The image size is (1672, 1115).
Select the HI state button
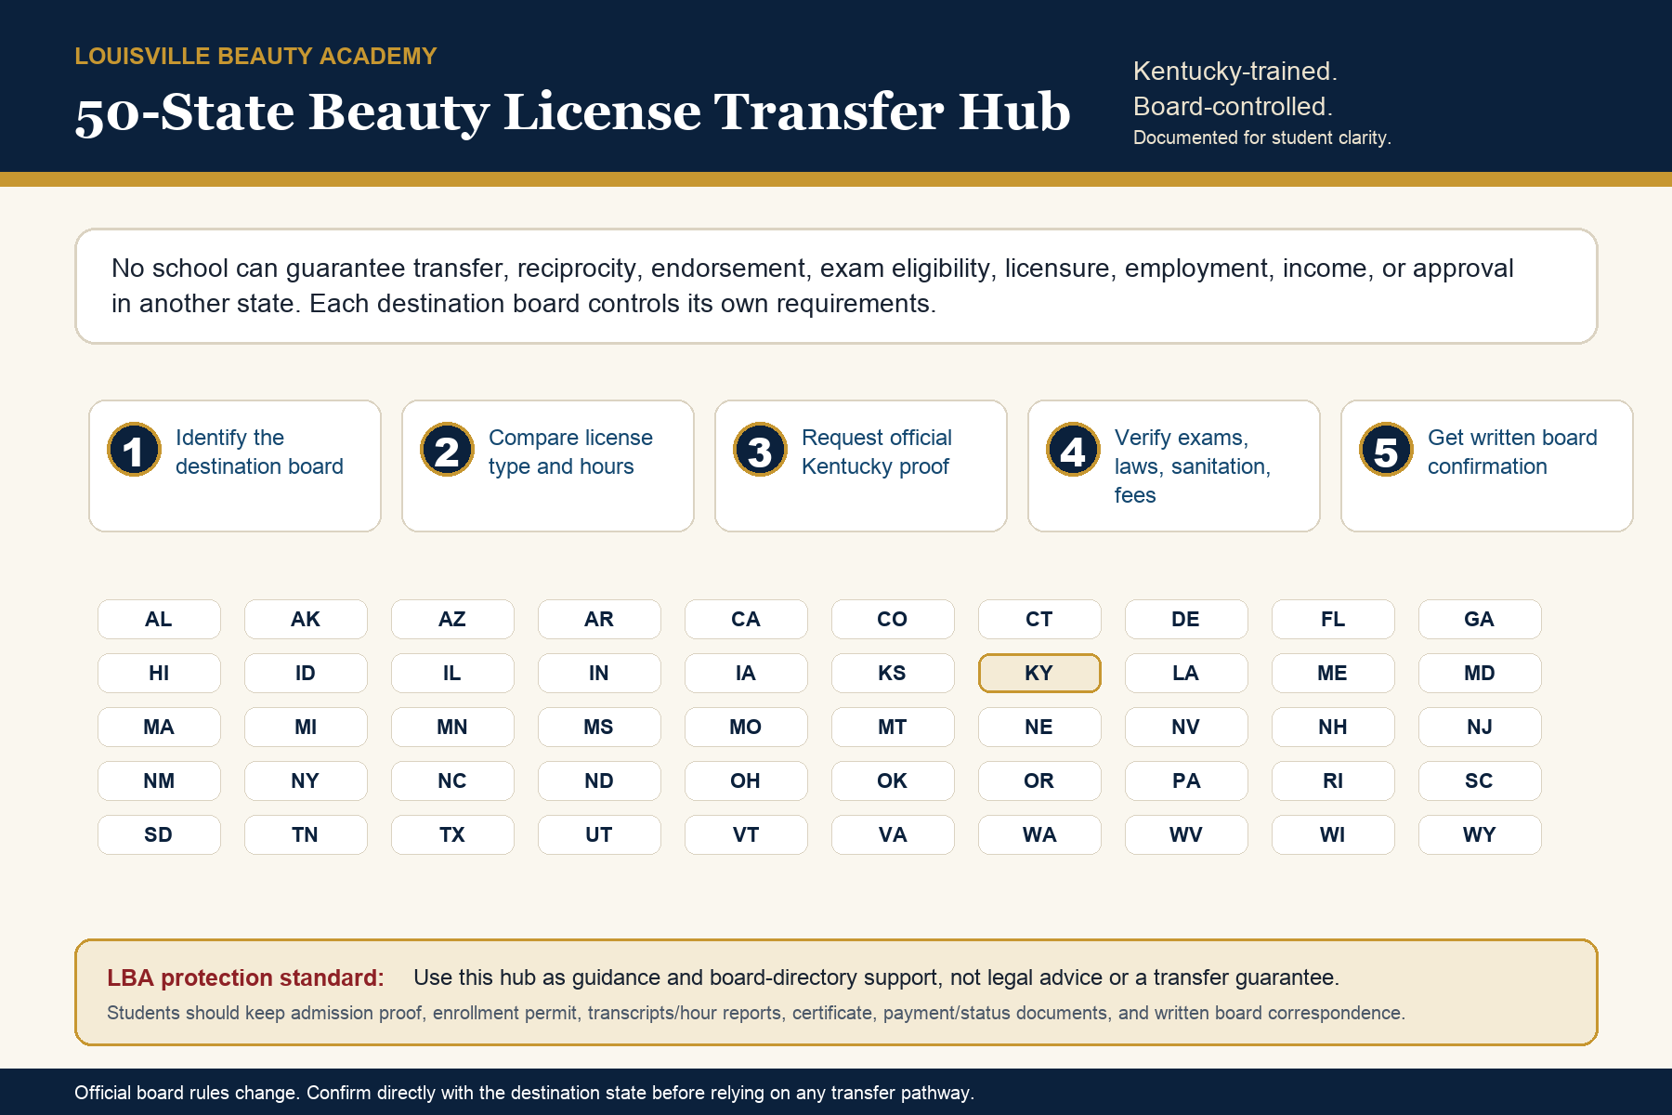point(159,673)
